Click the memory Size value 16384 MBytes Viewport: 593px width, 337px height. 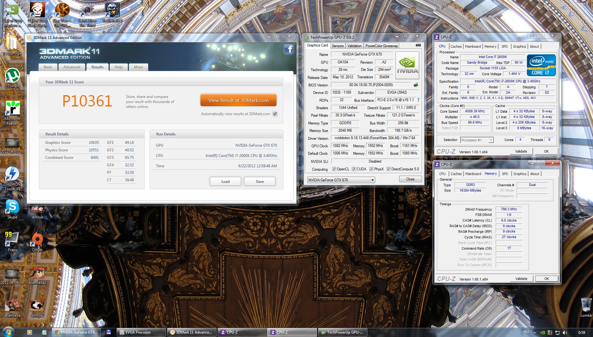pyautogui.click(x=470, y=190)
